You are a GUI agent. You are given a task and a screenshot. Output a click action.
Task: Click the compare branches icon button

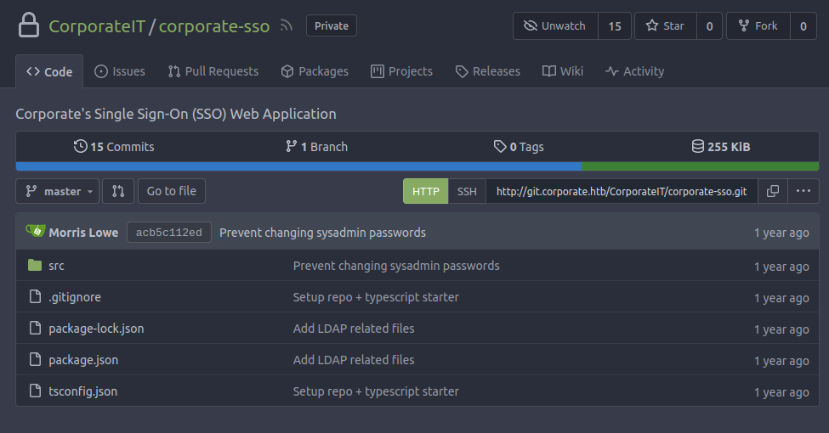pyautogui.click(x=118, y=191)
